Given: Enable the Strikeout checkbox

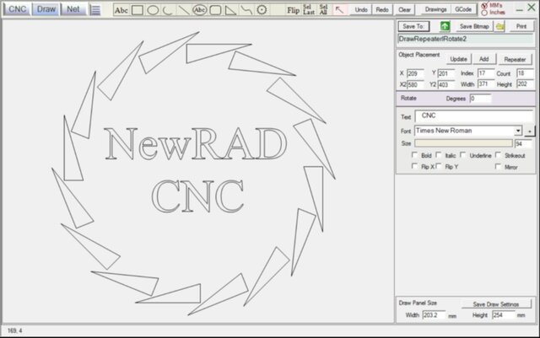Looking at the screenshot, I should [498, 155].
